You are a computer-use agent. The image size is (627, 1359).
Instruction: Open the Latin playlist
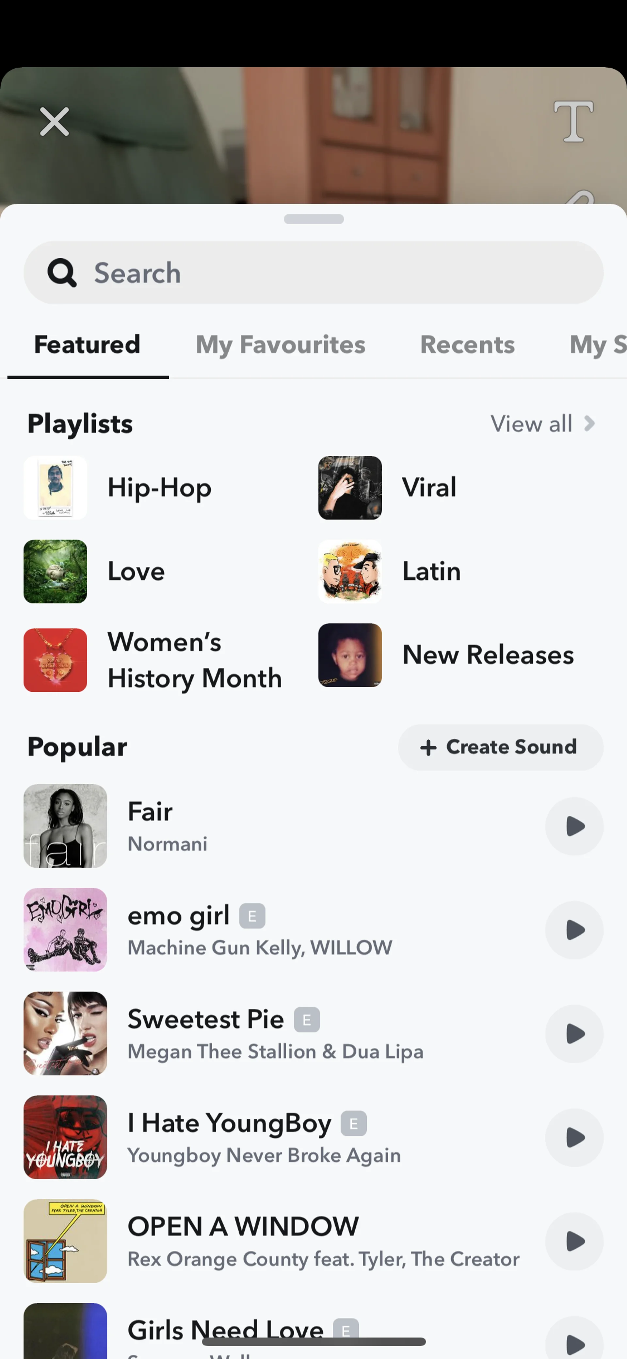pyautogui.click(x=430, y=571)
